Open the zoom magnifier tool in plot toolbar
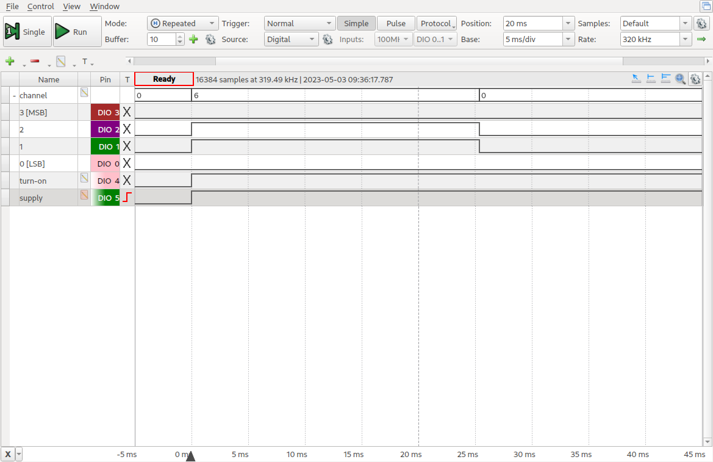The width and height of the screenshot is (713, 462). (680, 79)
